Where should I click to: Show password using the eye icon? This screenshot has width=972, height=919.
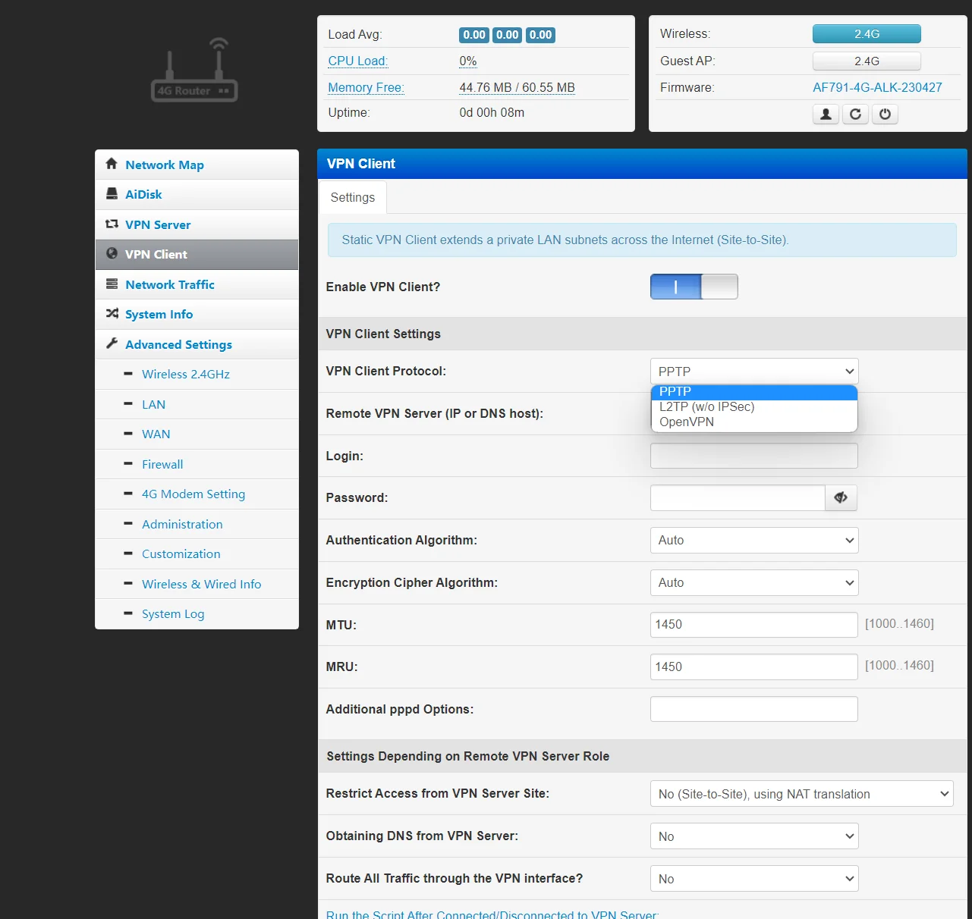click(x=841, y=497)
